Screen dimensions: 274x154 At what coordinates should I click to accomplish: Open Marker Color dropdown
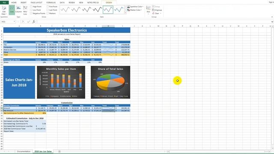coord(134,10)
